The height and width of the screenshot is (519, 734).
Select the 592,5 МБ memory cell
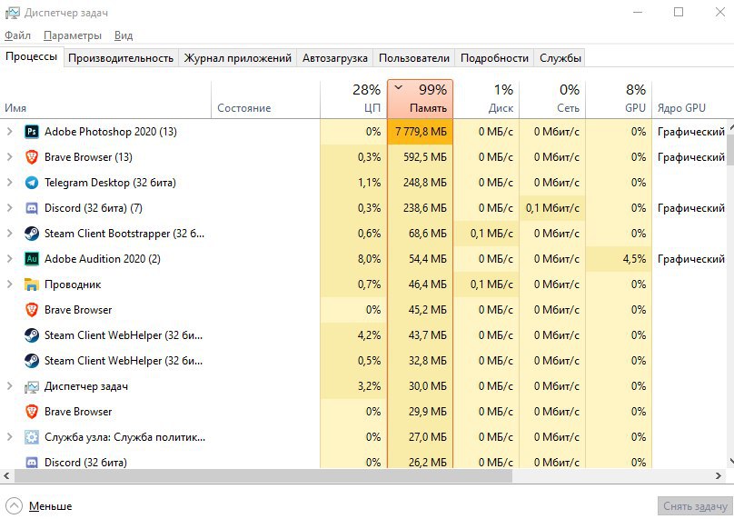420,157
